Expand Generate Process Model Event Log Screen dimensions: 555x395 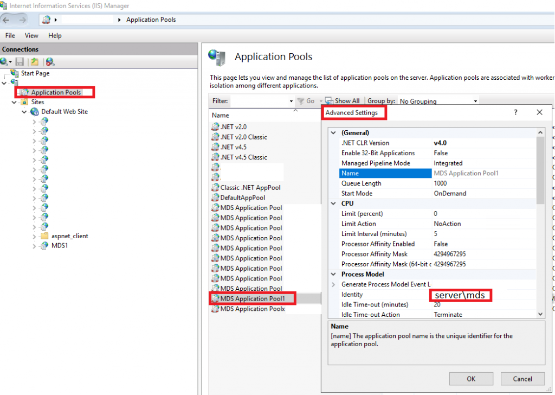click(333, 284)
